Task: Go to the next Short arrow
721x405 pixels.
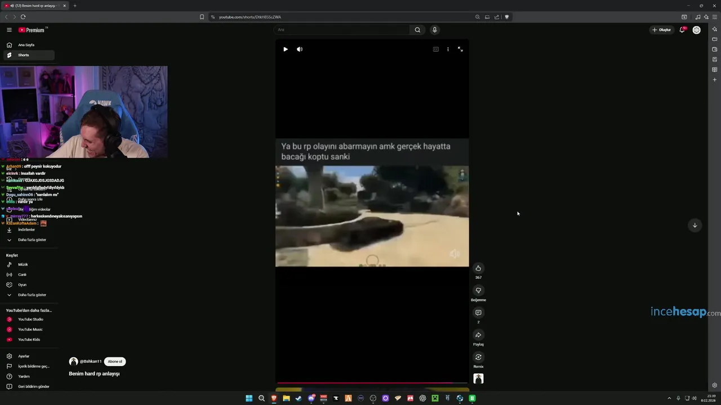Action: coord(695,225)
